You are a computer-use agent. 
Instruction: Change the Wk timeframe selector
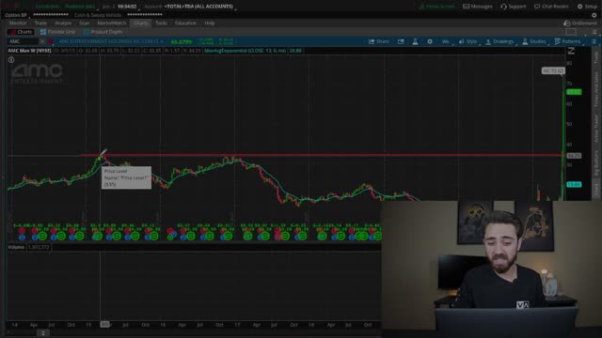click(x=445, y=41)
